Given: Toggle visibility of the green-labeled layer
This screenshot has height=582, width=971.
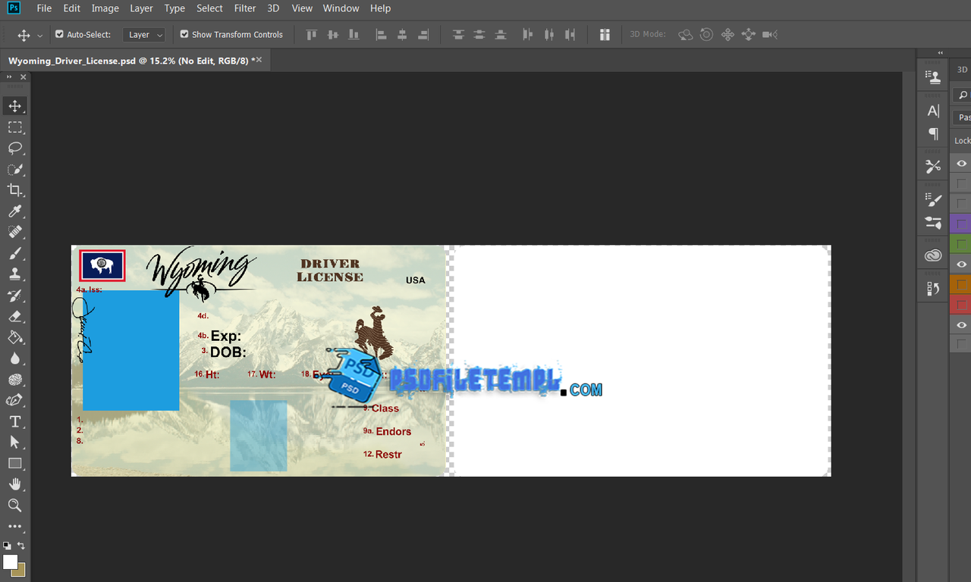Looking at the screenshot, I should click(x=961, y=244).
